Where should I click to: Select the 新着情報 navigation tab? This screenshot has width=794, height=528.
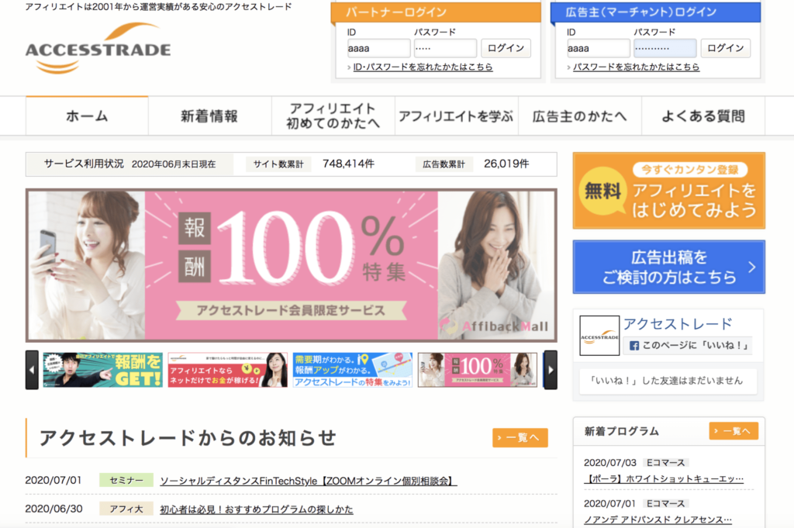(209, 116)
